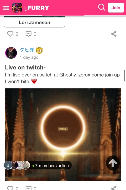Share the Live on twitch post
The height and width of the screenshot is (190, 126).
(x=114, y=188)
